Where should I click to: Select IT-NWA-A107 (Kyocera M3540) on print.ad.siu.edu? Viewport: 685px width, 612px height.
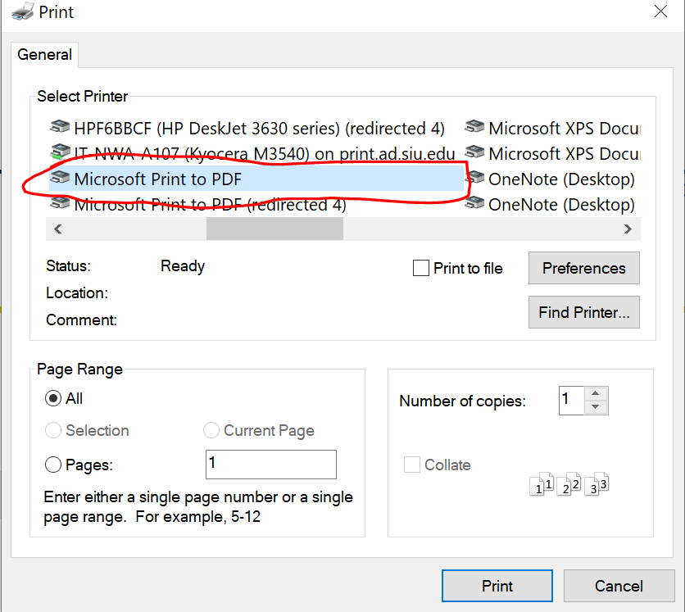click(265, 154)
